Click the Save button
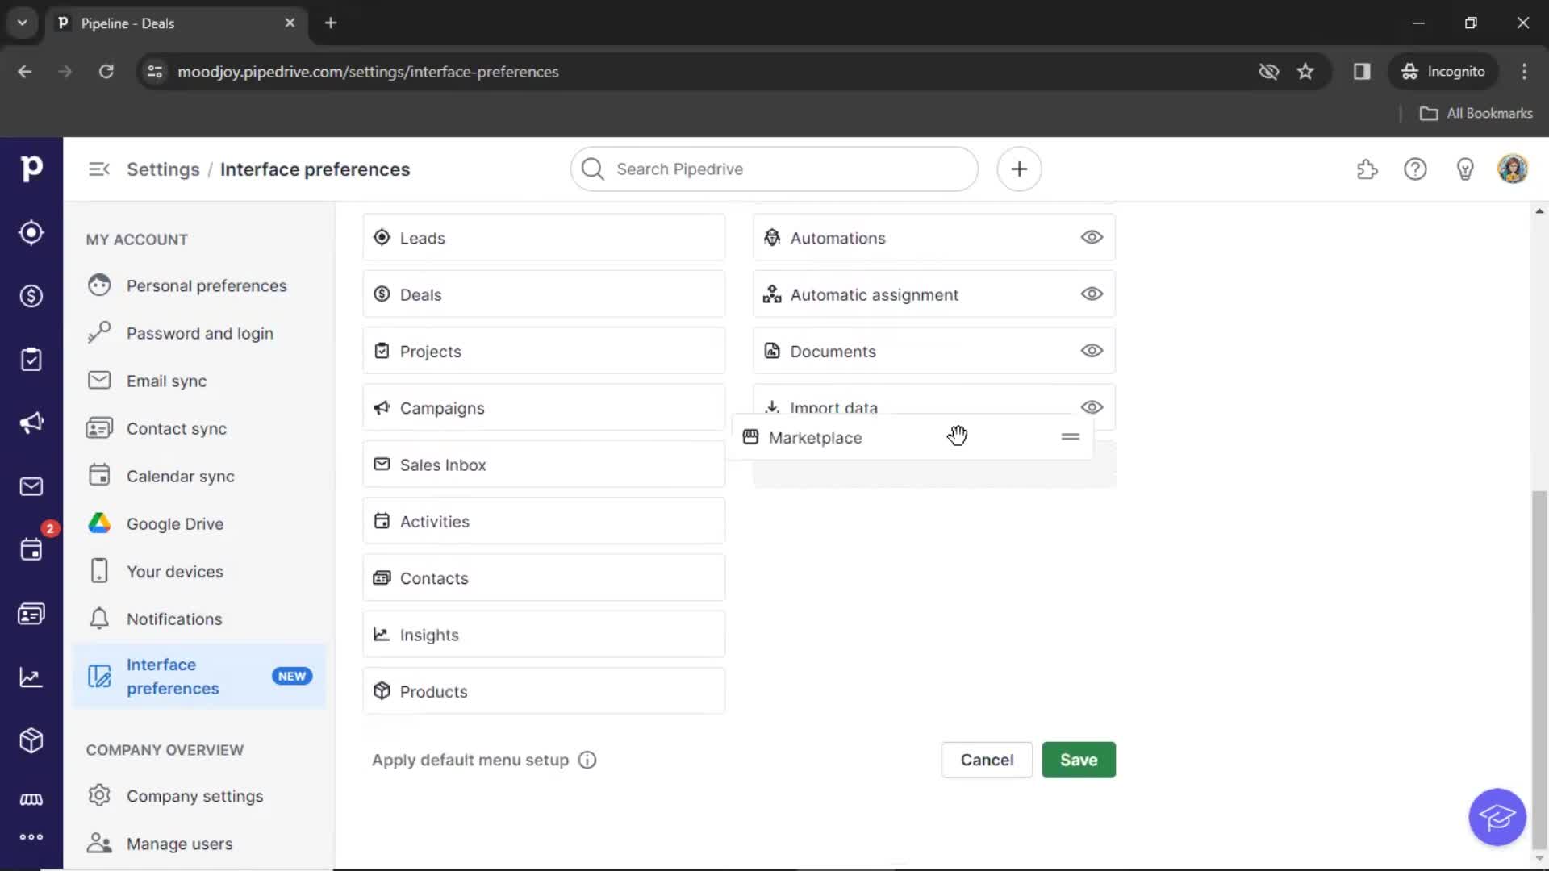This screenshot has height=871, width=1549. (x=1079, y=760)
